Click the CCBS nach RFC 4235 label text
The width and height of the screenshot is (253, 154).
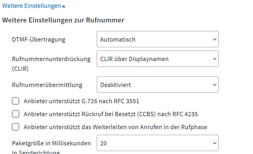pyautogui.click(x=111, y=114)
